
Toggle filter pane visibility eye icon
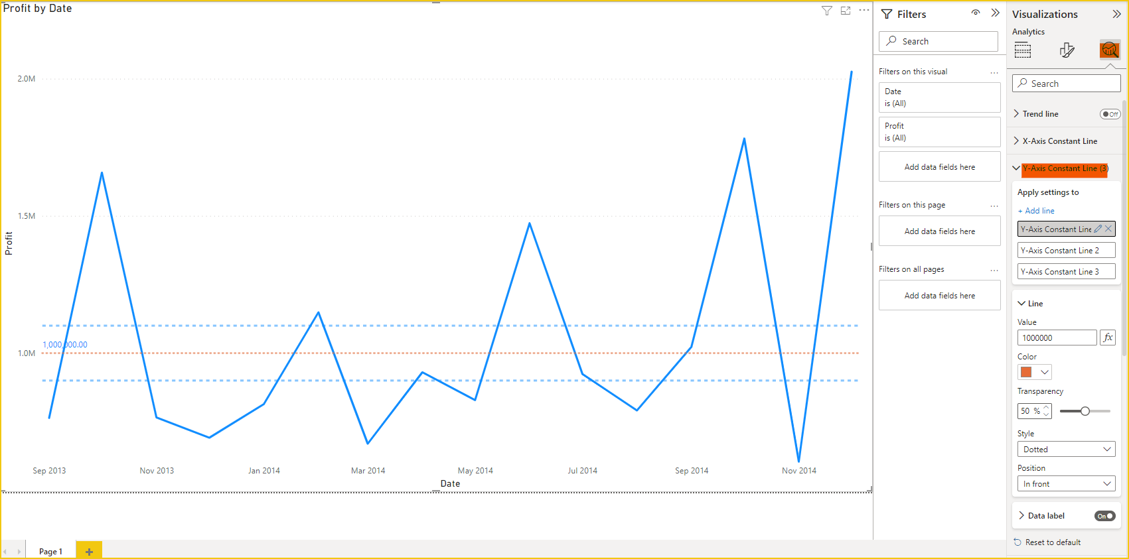pyautogui.click(x=975, y=13)
